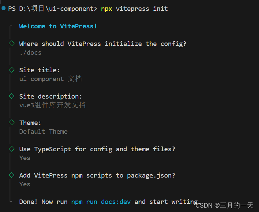Image resolution: width=259 pixels, height=212 pixels.
Task: Click the diamond beside Site title
Action: [x=11, y=70]
